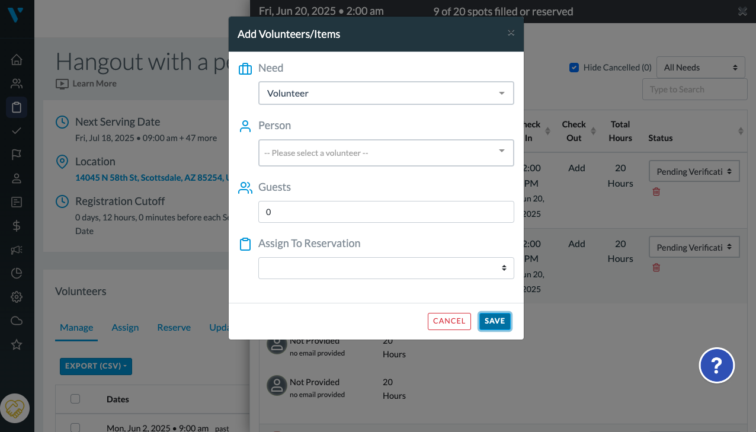This screenshot has height=432, width=756.
Task: Click the Guests number input field
Action: [x=386, y=212]
